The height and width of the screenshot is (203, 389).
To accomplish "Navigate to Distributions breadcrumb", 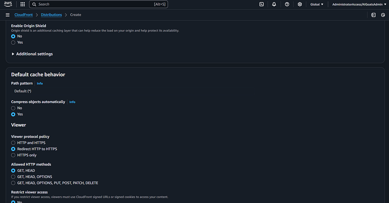I will [x=51, y=15].
